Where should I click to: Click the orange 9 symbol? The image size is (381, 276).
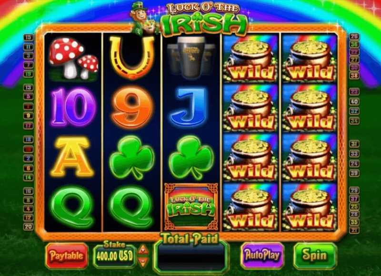click(x=132, y=107)
